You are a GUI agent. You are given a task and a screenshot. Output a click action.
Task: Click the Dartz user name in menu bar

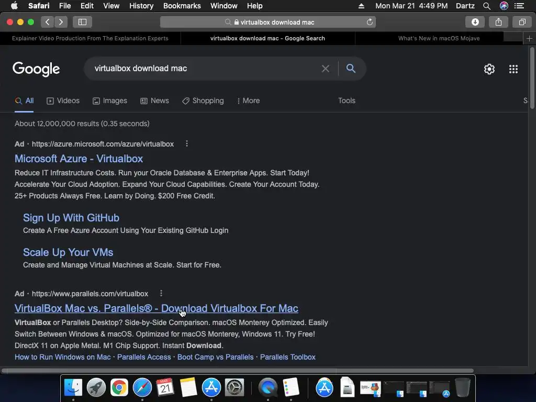pos(465,6)
